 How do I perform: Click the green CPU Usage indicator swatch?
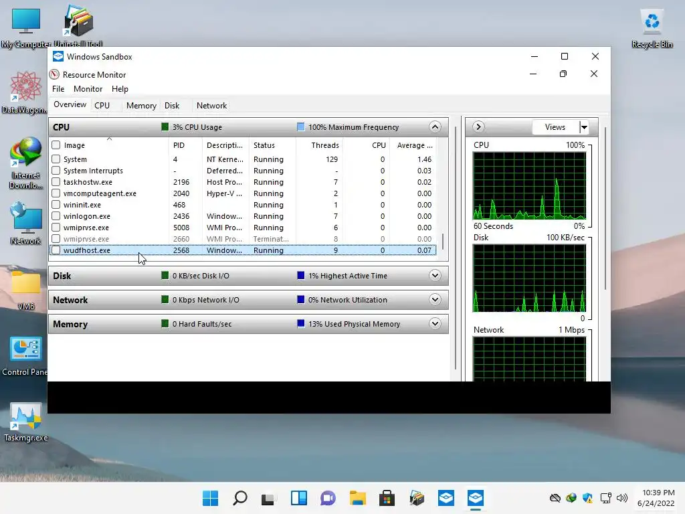click(165, 126)
